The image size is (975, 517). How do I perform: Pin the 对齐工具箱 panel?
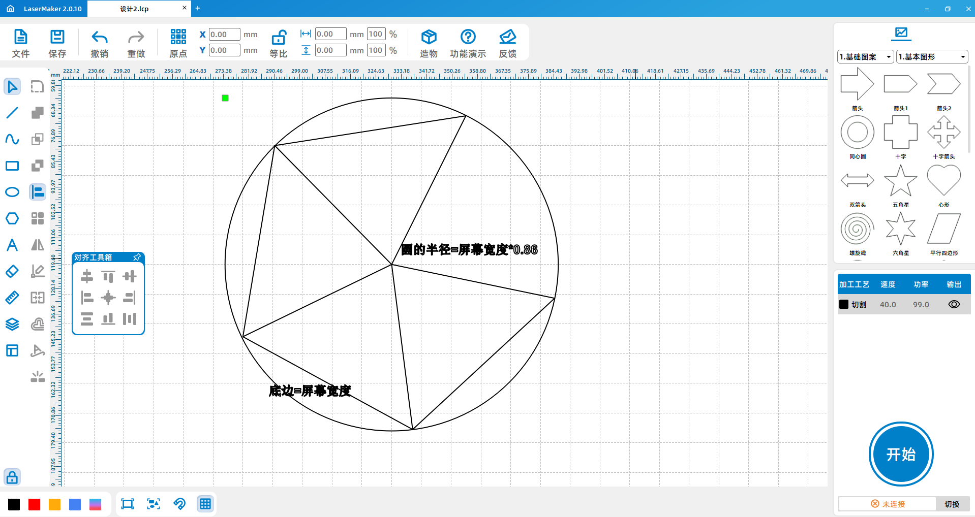137,257
